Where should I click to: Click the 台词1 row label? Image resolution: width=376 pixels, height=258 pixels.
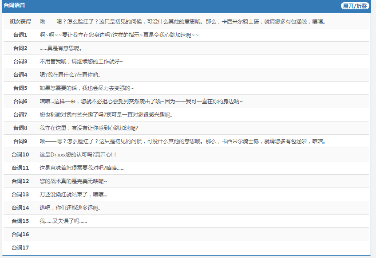[x=20, y=35]
